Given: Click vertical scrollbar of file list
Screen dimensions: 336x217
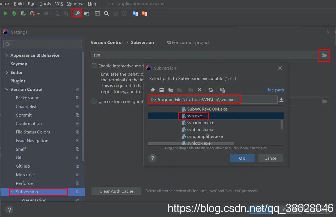Looking at the screenshot, I should (282, 124).
